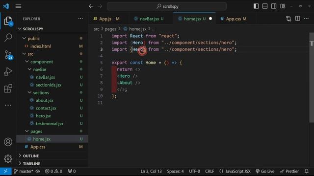Change UTF-8 file encoding
The width and height of the screenshot is (314, 176).
pyautogui.click(x=194, y=171)
